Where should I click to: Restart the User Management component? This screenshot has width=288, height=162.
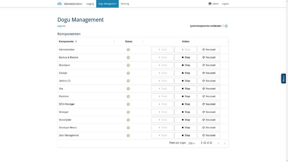pyautogui.click(x=209, y=136)
